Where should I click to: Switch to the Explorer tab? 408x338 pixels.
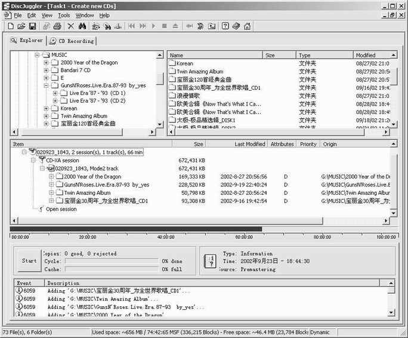[x=26, y=41]
